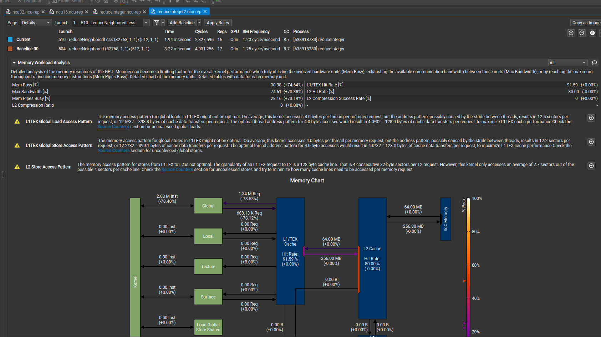Viewport: 601px width, 337px height.
Task: Collapse the Memory Workload Analysis section
Action: [14, 62]
